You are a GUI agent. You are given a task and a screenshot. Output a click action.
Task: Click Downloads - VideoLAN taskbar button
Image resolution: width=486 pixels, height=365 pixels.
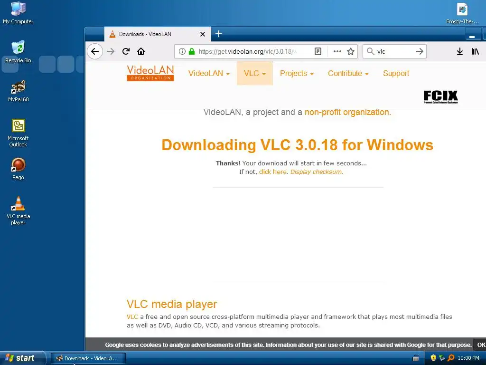click(x=88, y=358)
